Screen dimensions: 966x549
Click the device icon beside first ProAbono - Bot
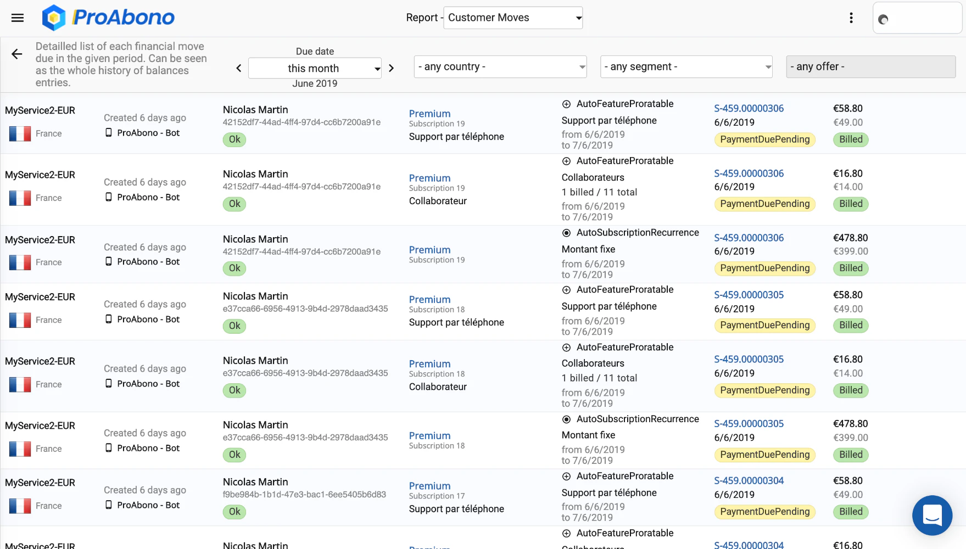coord(109,133)
